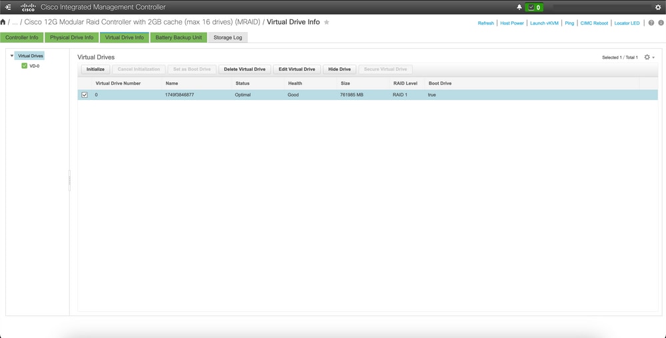This screenshot has height=338, width=666.
Task: Click the 761985 MB size cell
Action: tap(352, 95)
